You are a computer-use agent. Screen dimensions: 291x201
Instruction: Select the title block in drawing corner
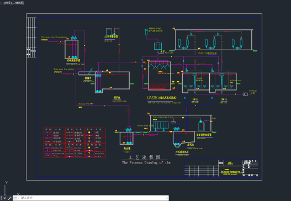pos(221,168)
